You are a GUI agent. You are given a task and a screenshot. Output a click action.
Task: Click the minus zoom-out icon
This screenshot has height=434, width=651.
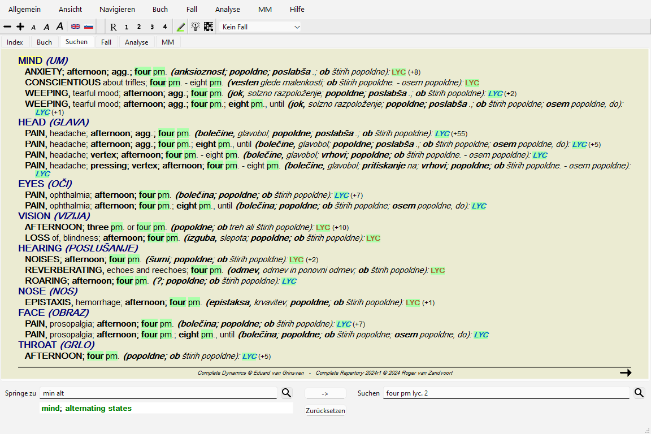tap(7, 27)
